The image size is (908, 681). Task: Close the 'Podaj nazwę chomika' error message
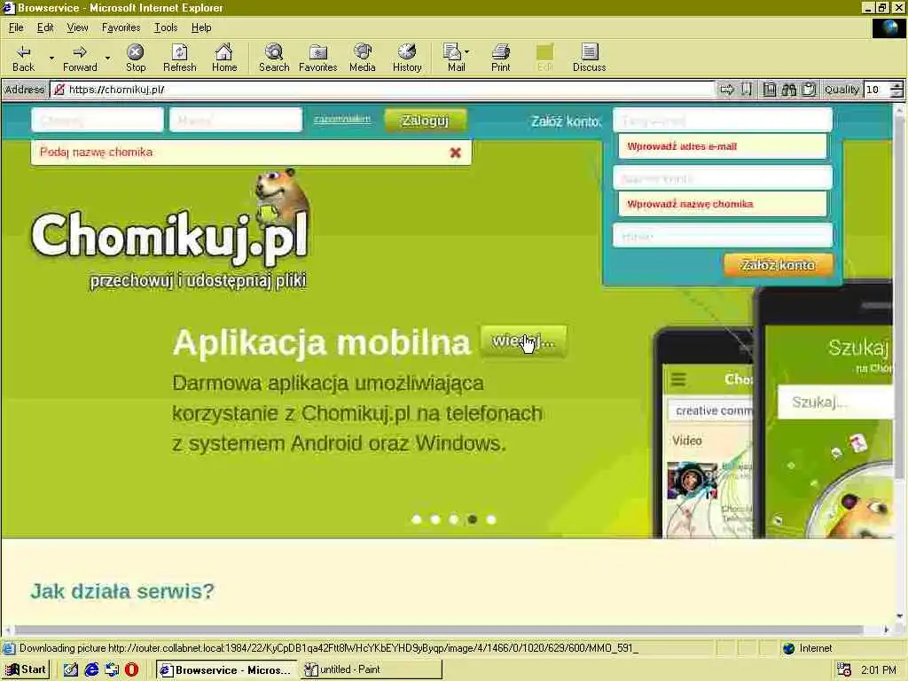tap(456, 153)
